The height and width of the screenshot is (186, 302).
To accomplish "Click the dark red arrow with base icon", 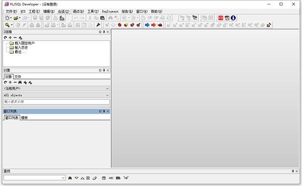I will tap(160, 25).
